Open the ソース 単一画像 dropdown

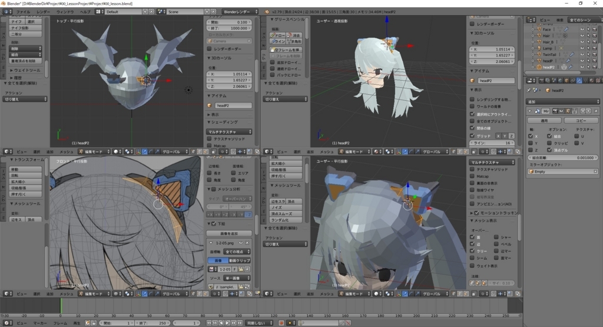[x=237, y=278]
